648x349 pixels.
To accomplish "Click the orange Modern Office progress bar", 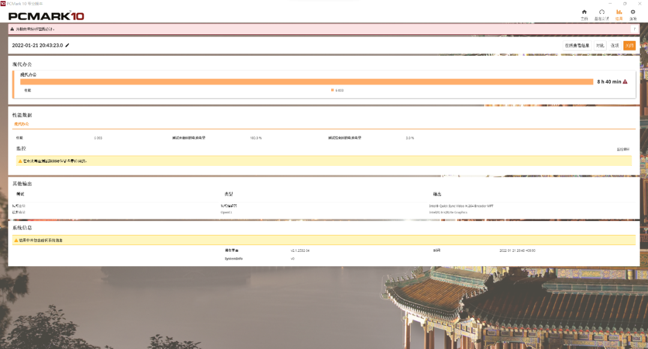I will [x=307, y=82].
